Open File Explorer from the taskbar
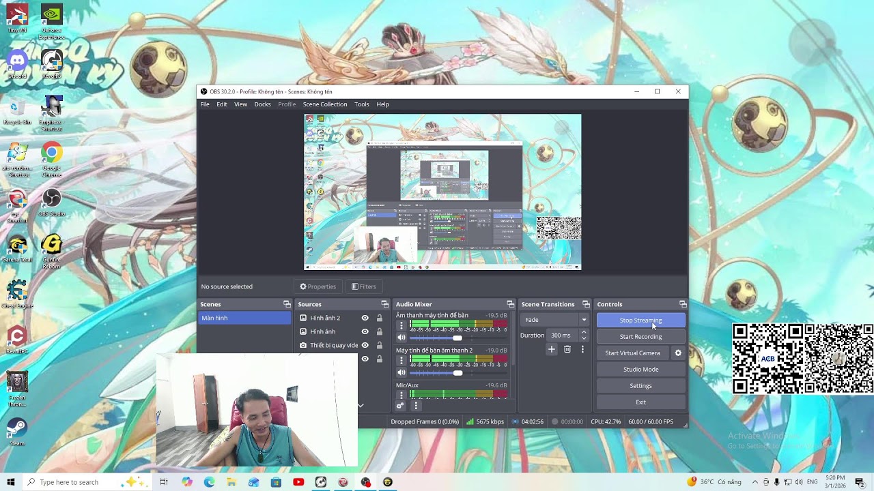The height and width of the screenshot is (491, 874). (x=231, y=482)
